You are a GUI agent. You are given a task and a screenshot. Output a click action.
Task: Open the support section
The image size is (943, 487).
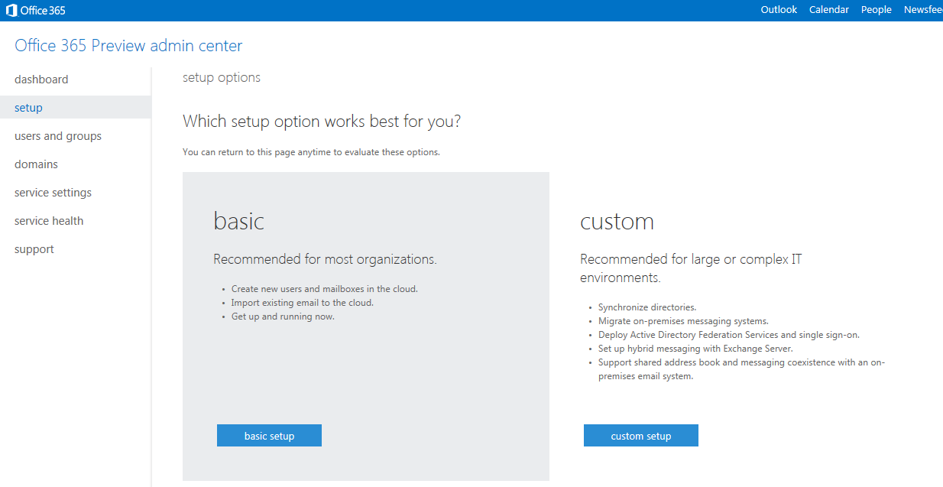point(34,249)
